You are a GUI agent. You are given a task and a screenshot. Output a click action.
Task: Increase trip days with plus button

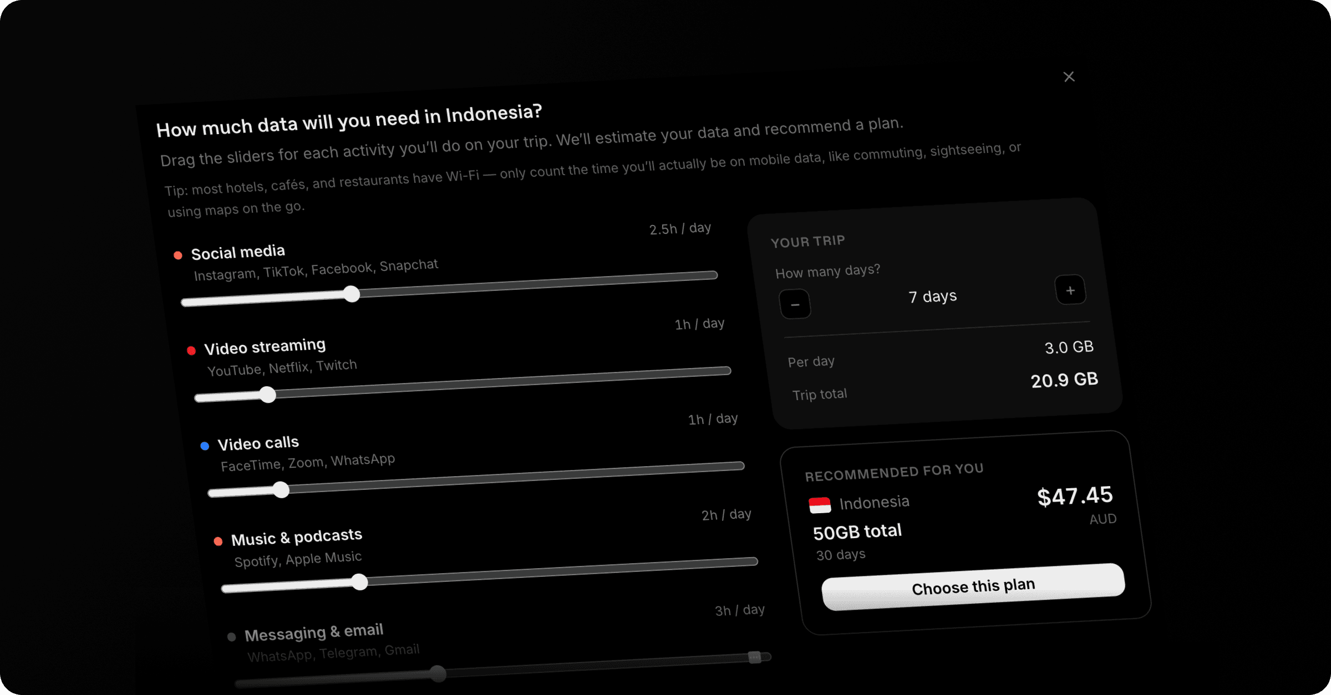(1070, 290)
